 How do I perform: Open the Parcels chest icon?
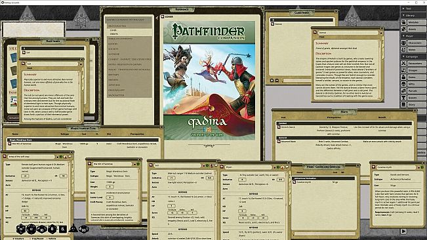click(403, 90)
